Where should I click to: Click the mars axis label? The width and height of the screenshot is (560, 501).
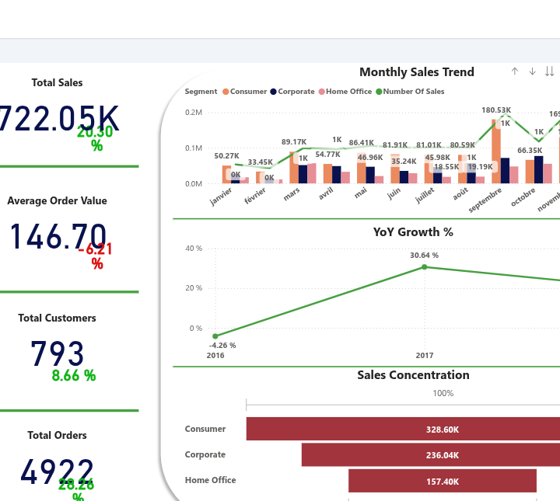[292, 194]
